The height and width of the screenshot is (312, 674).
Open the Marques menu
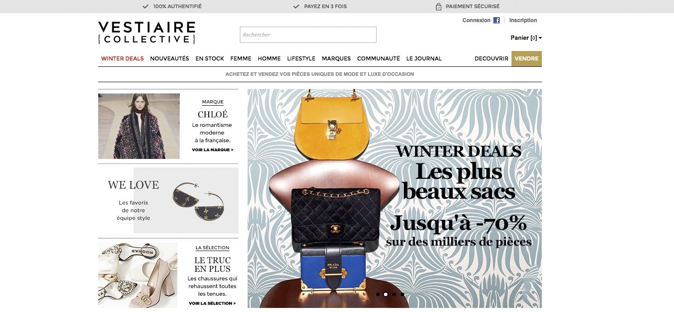[336, 59]
